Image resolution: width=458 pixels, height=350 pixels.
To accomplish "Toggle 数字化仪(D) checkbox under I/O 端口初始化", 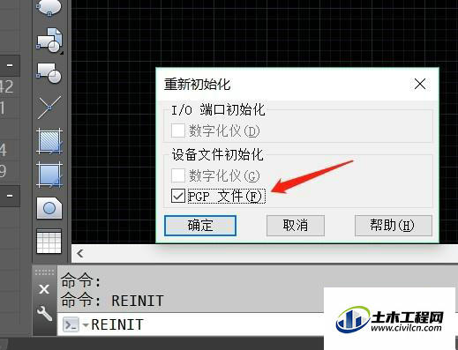I will (x=178, y=130).
